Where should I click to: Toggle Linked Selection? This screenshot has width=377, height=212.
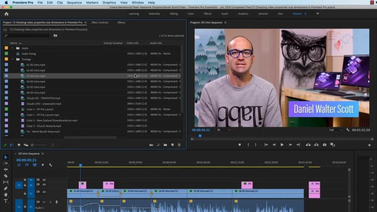coord(34,165)
